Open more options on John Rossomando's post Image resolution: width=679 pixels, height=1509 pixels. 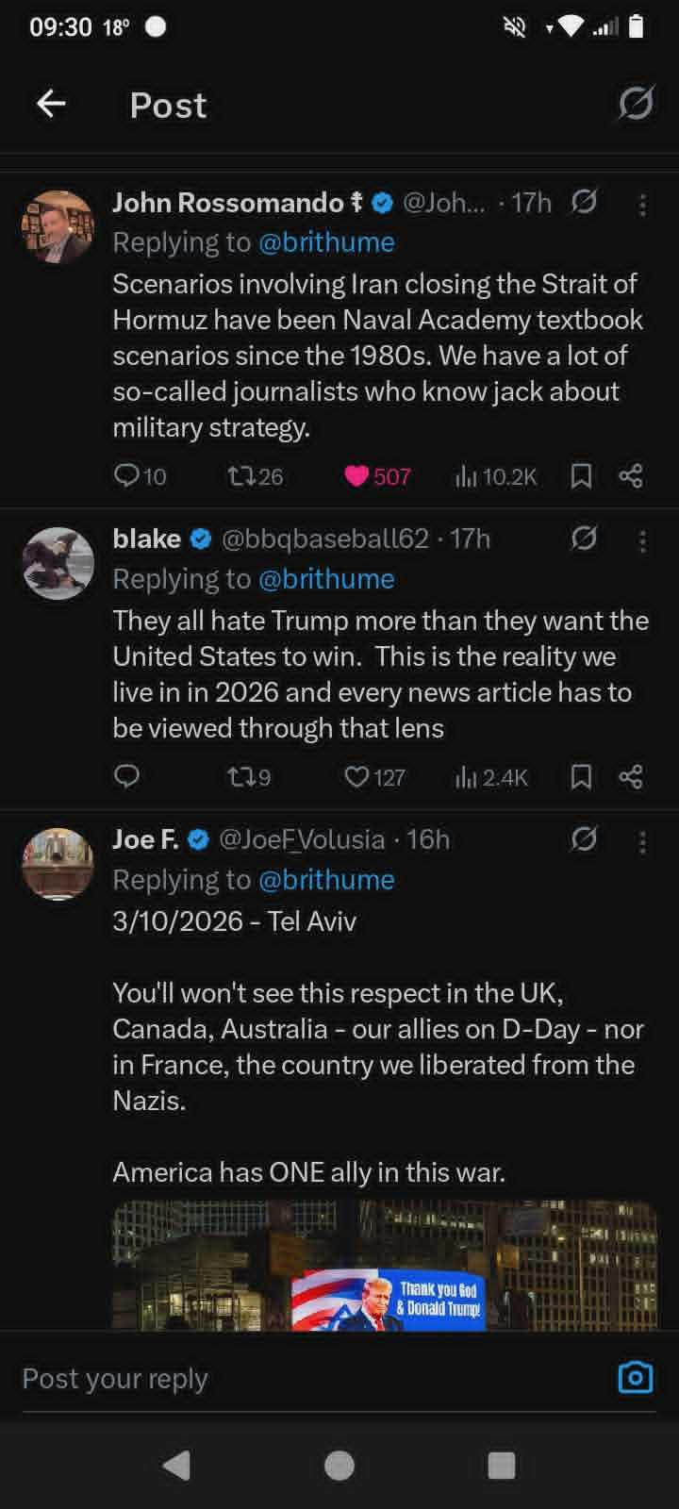[x=642, y=204]
